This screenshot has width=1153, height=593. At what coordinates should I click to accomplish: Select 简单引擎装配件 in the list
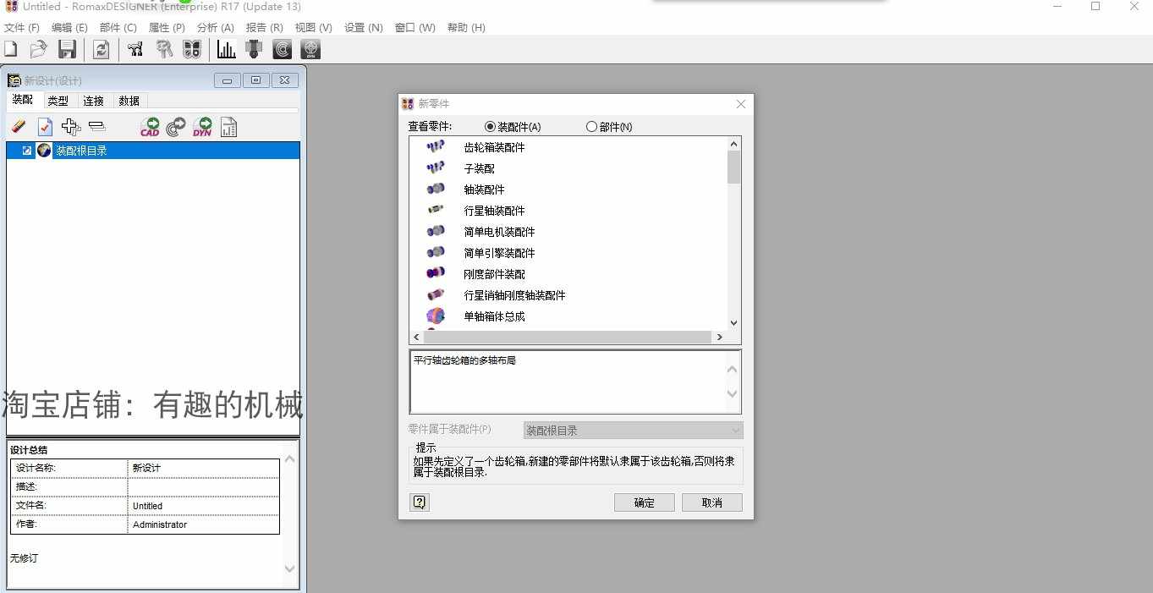point(499,253)
